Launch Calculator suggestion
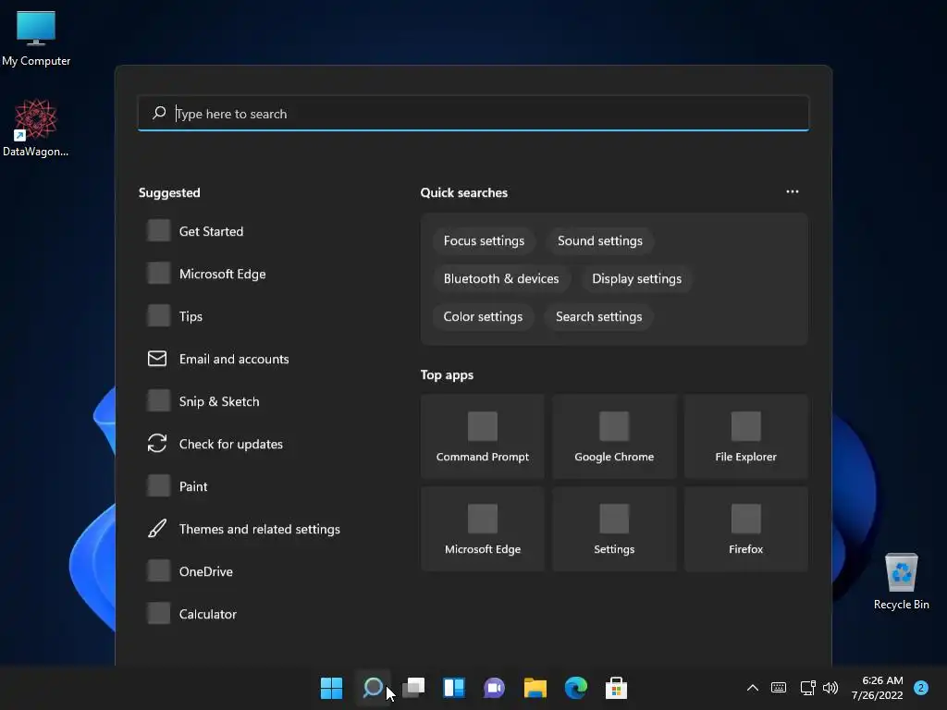Image resolution: width=947 pixels, height=710 pixels. (x=192, y=614)
